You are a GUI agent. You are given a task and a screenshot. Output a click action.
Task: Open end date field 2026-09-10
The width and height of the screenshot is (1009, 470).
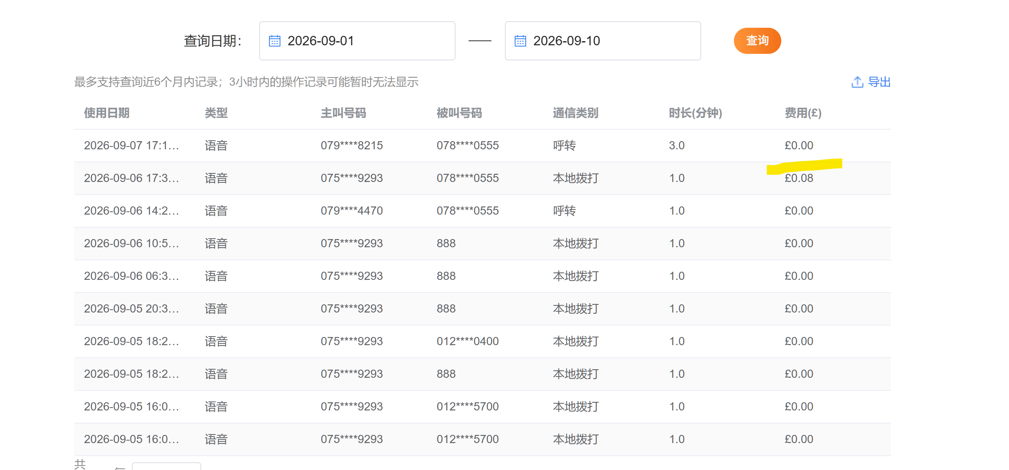[x=603, y=41]
